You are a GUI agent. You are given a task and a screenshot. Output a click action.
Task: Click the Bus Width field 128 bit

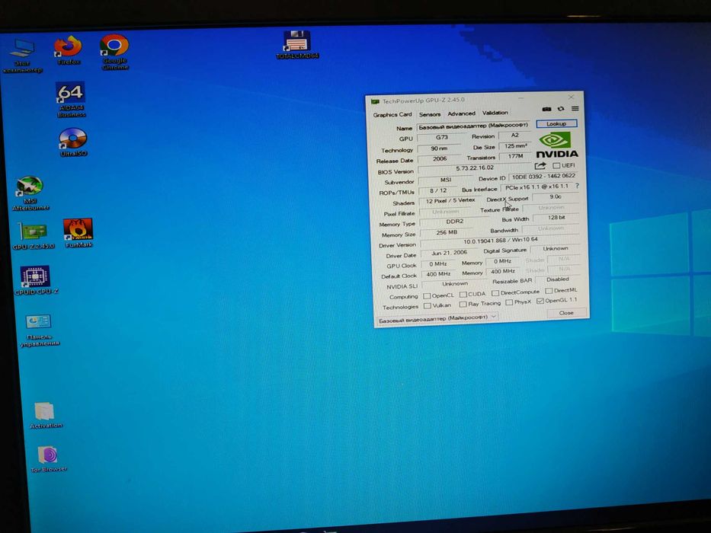point(556,218)
